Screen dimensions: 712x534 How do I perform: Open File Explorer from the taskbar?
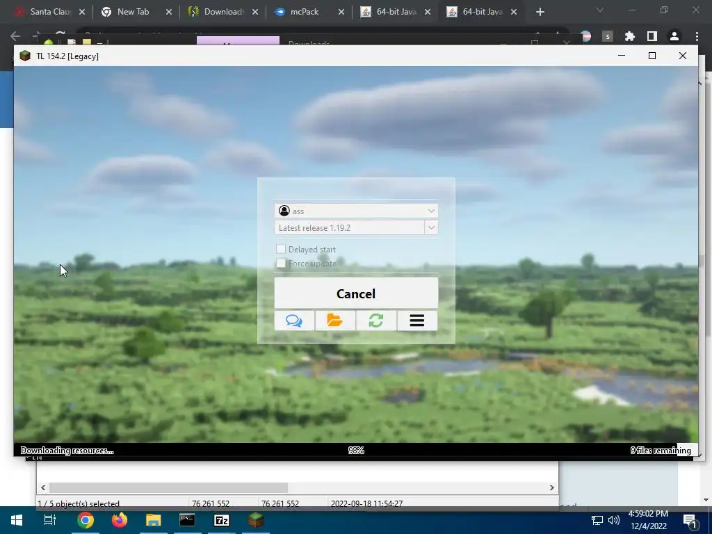tap(154, 520)
